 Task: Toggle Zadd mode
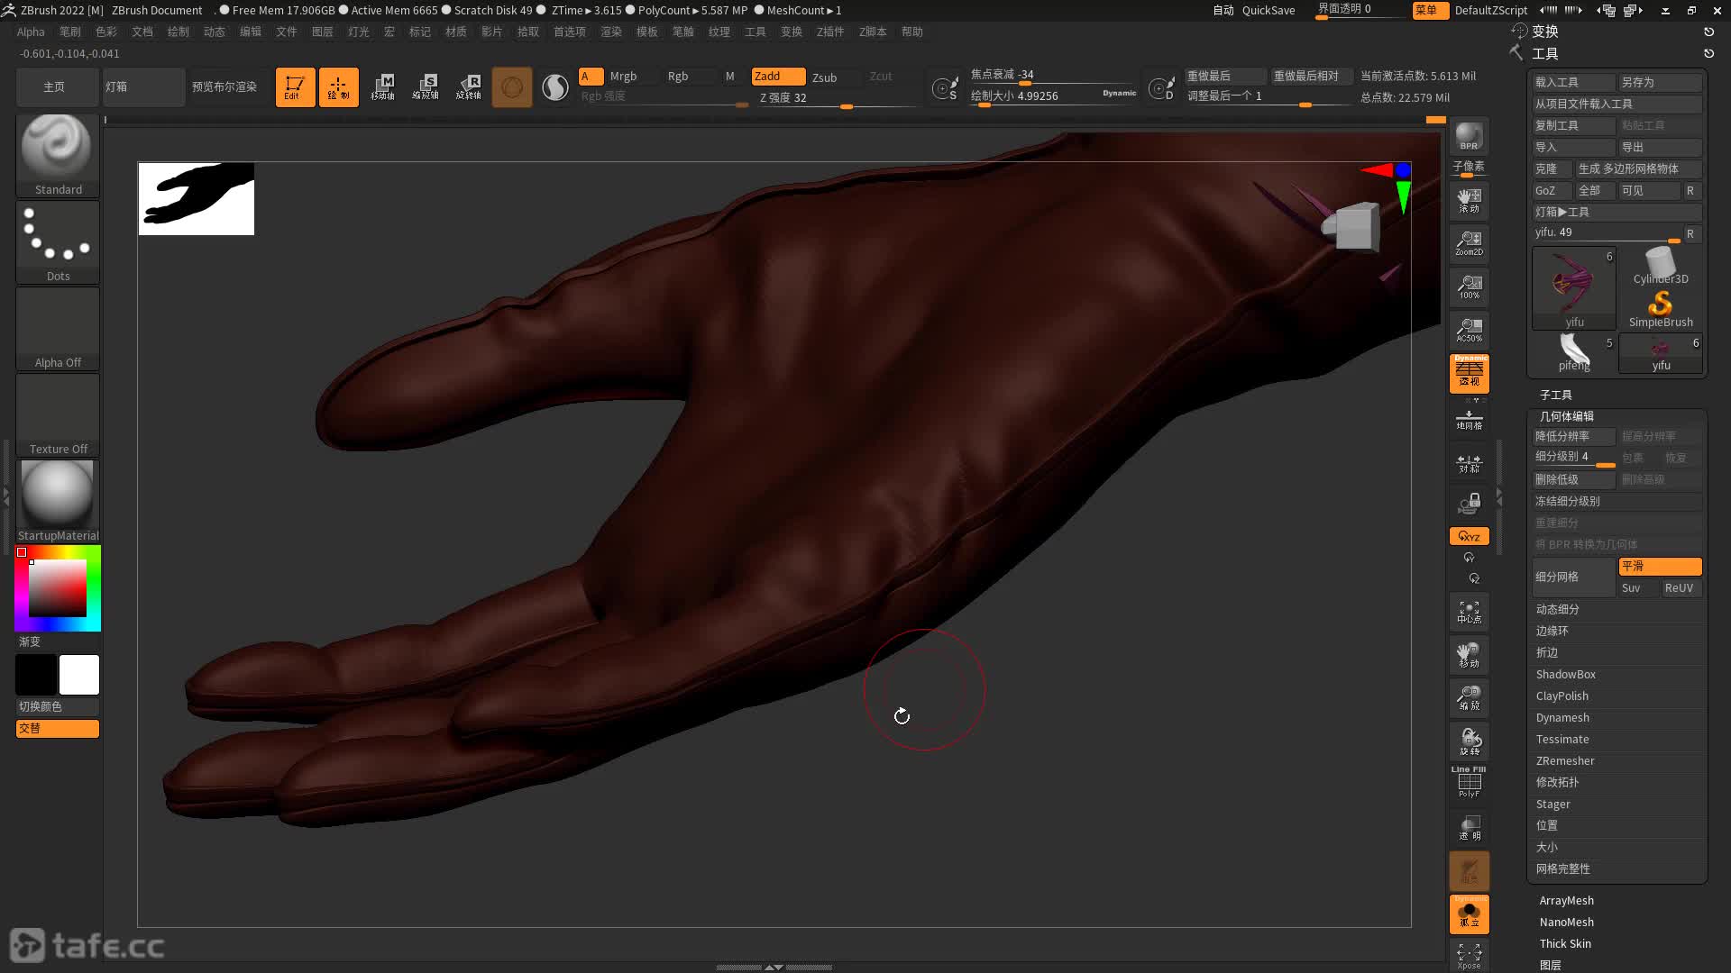[778, 77]
